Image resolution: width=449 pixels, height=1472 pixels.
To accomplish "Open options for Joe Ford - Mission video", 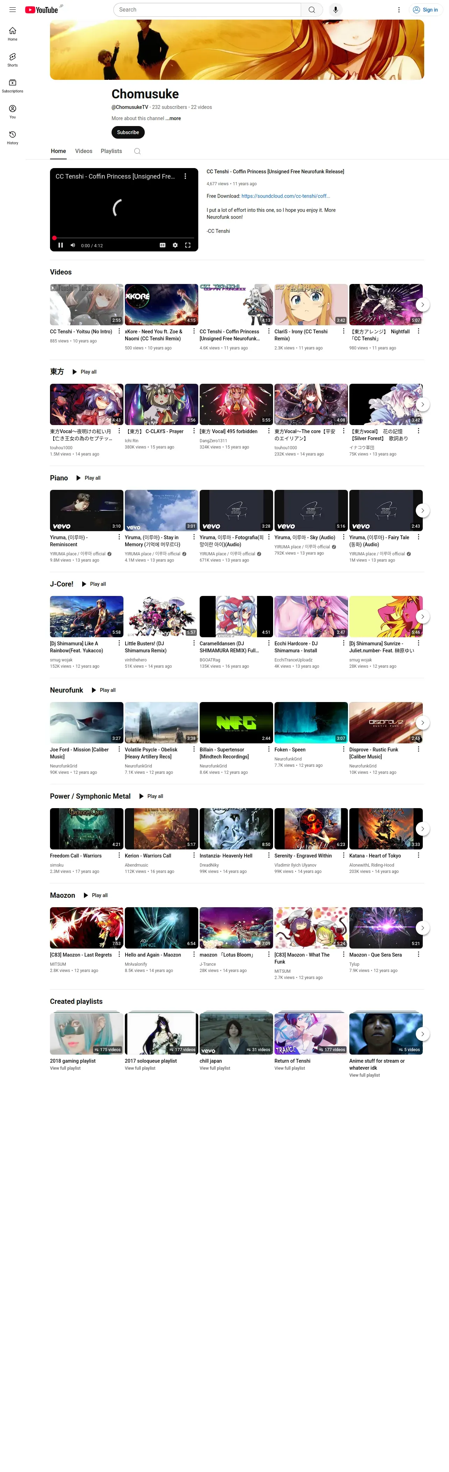I will 119,749.
